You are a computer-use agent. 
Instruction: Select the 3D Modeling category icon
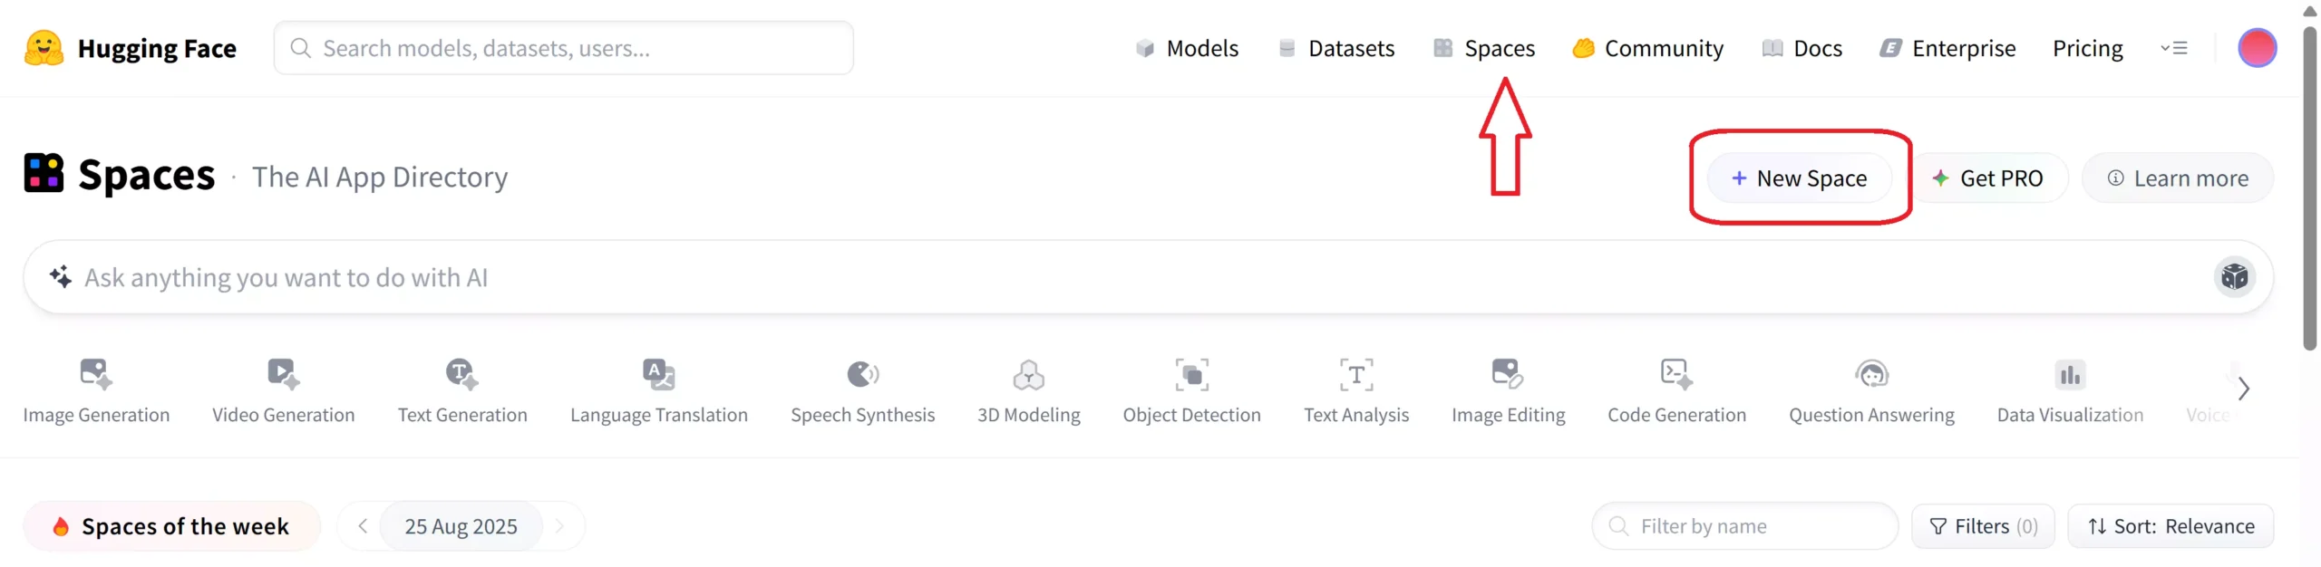(x=1028, y=374)
